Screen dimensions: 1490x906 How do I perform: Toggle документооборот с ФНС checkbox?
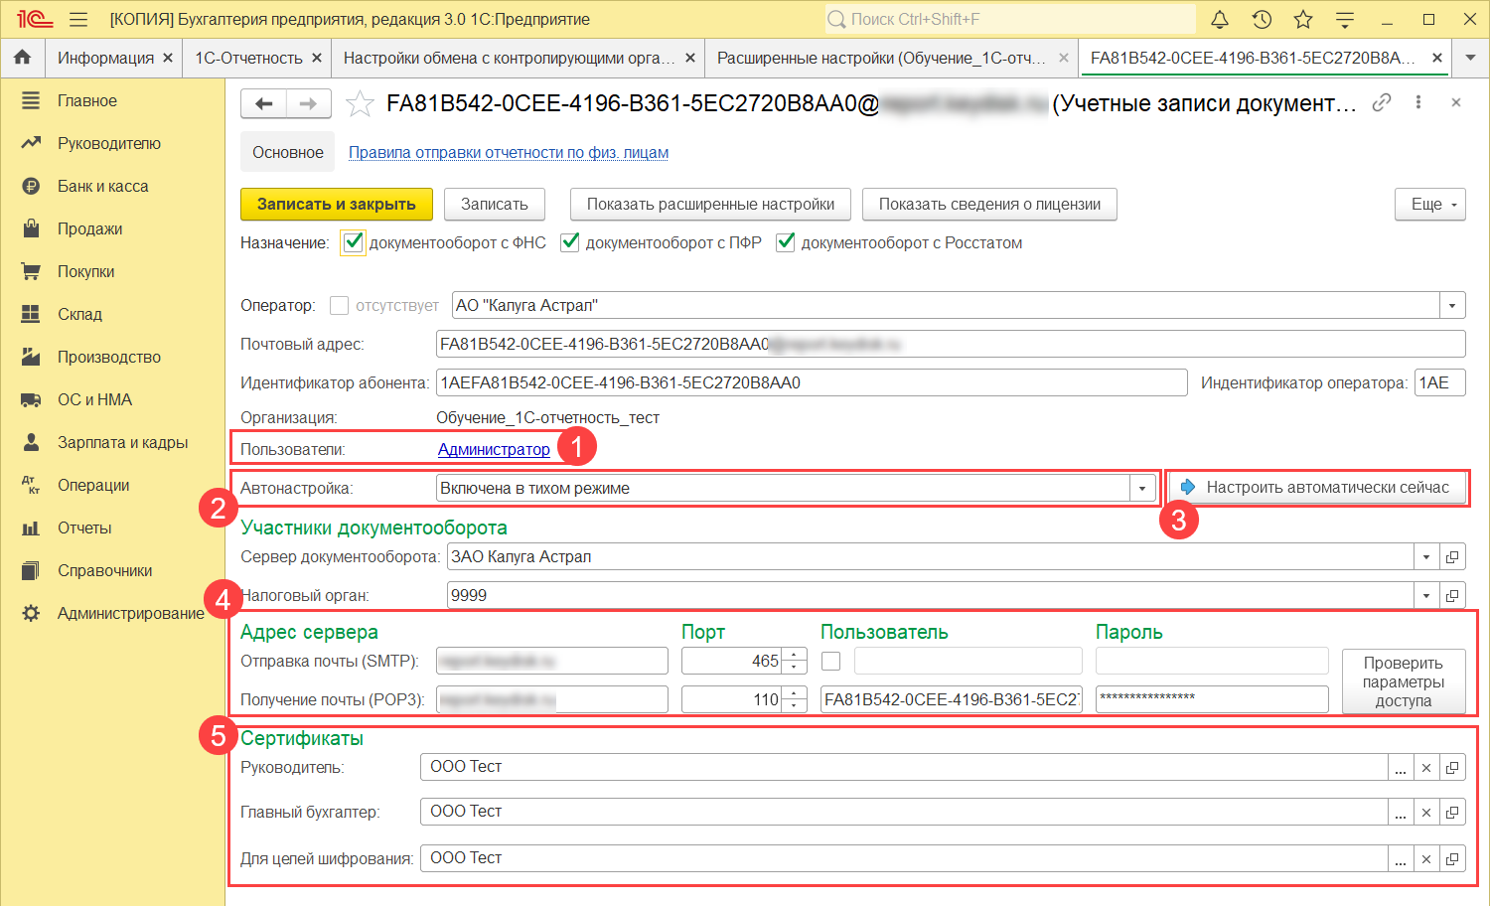pos(353,242)
